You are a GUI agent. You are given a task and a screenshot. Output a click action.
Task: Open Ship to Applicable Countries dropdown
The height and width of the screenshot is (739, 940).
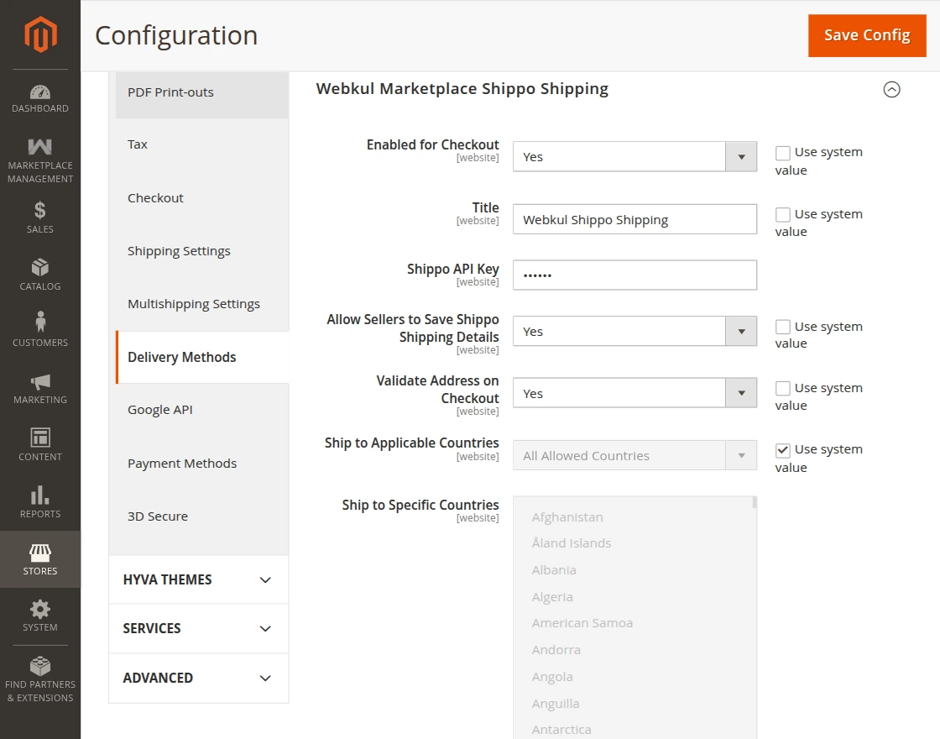(x=634, y=455)
